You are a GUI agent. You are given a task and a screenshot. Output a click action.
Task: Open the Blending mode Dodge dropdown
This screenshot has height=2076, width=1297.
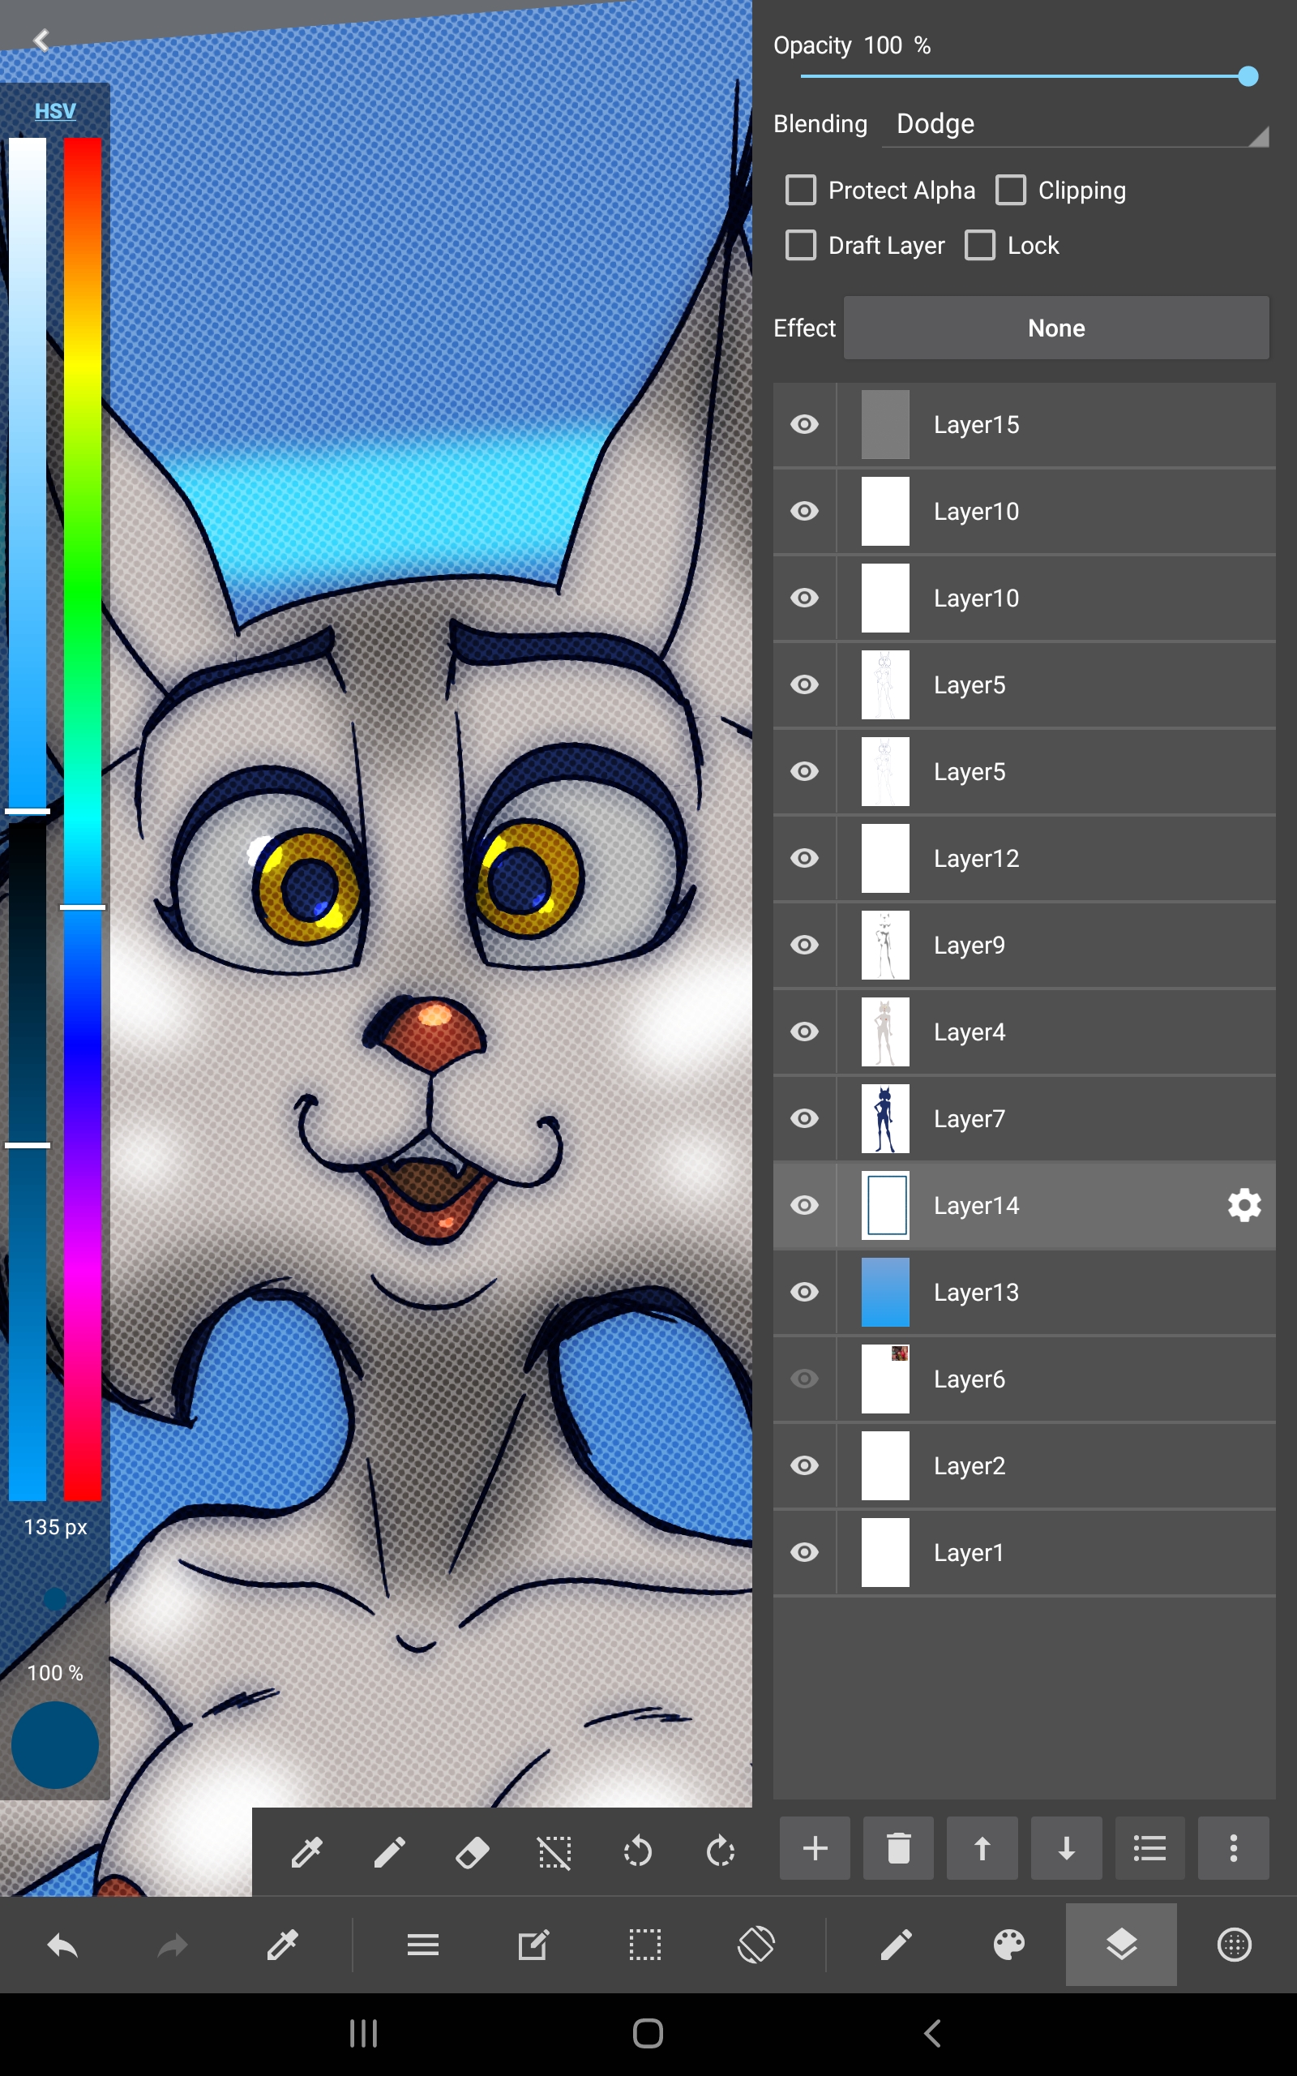click(1074, 125)
